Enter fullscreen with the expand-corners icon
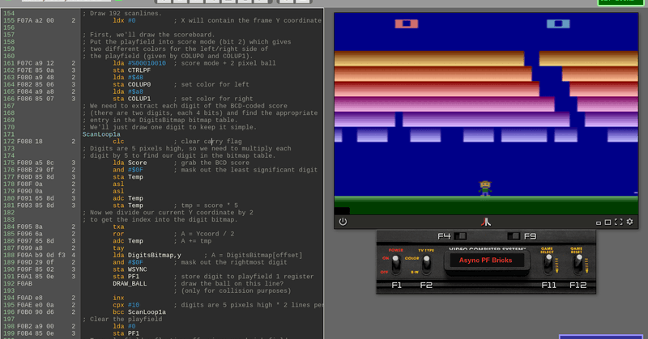This screenshot has width=648, height=339. pyautogui.click(x=619, y=222)
